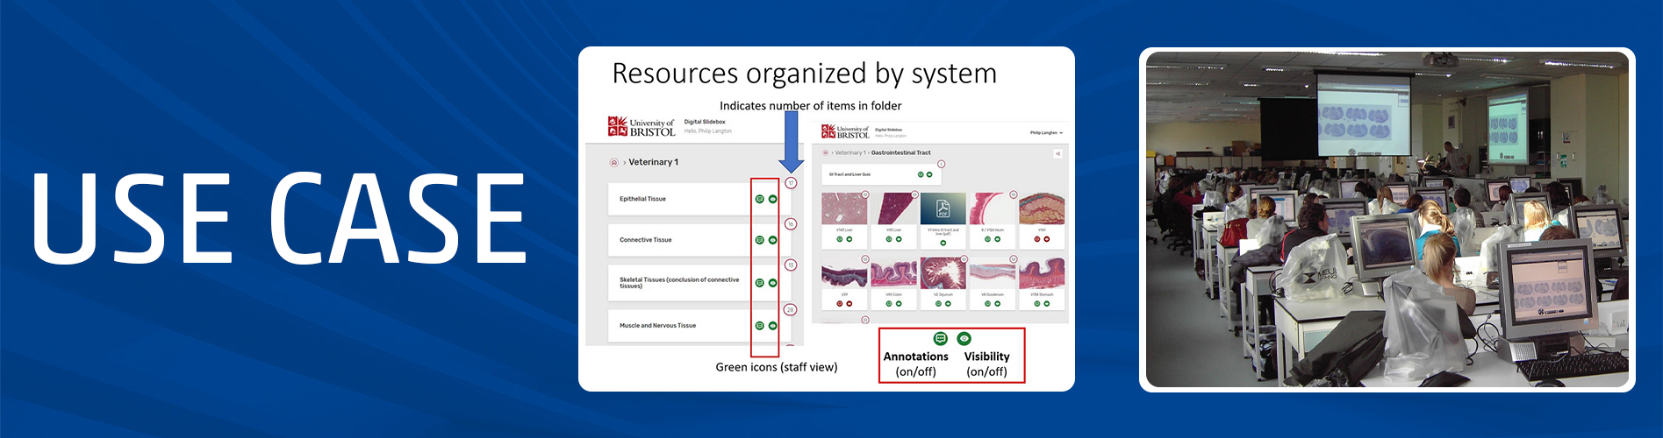Toggle annotations for Epithelial Tissue folder
The image size is (1663, 438).
759,199
